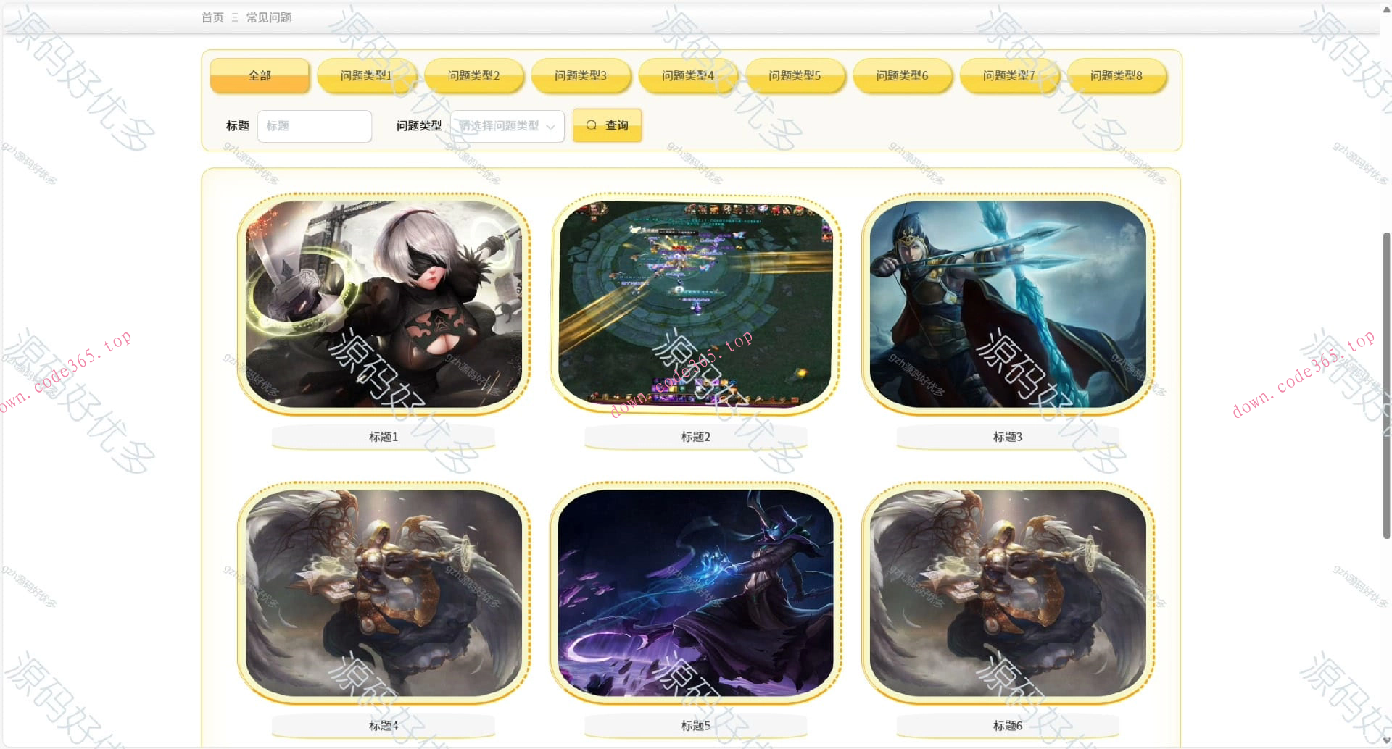Go to 首页 breadcrumb link
The width and height of the screenshot is (1392, 749).
point(212,17)
